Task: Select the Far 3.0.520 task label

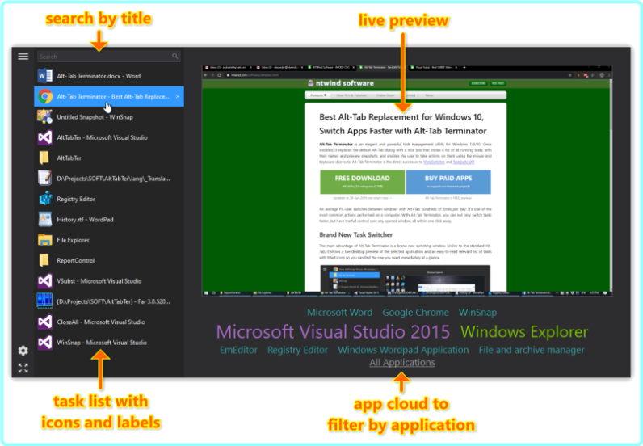Action: click(x=113, y=301)
